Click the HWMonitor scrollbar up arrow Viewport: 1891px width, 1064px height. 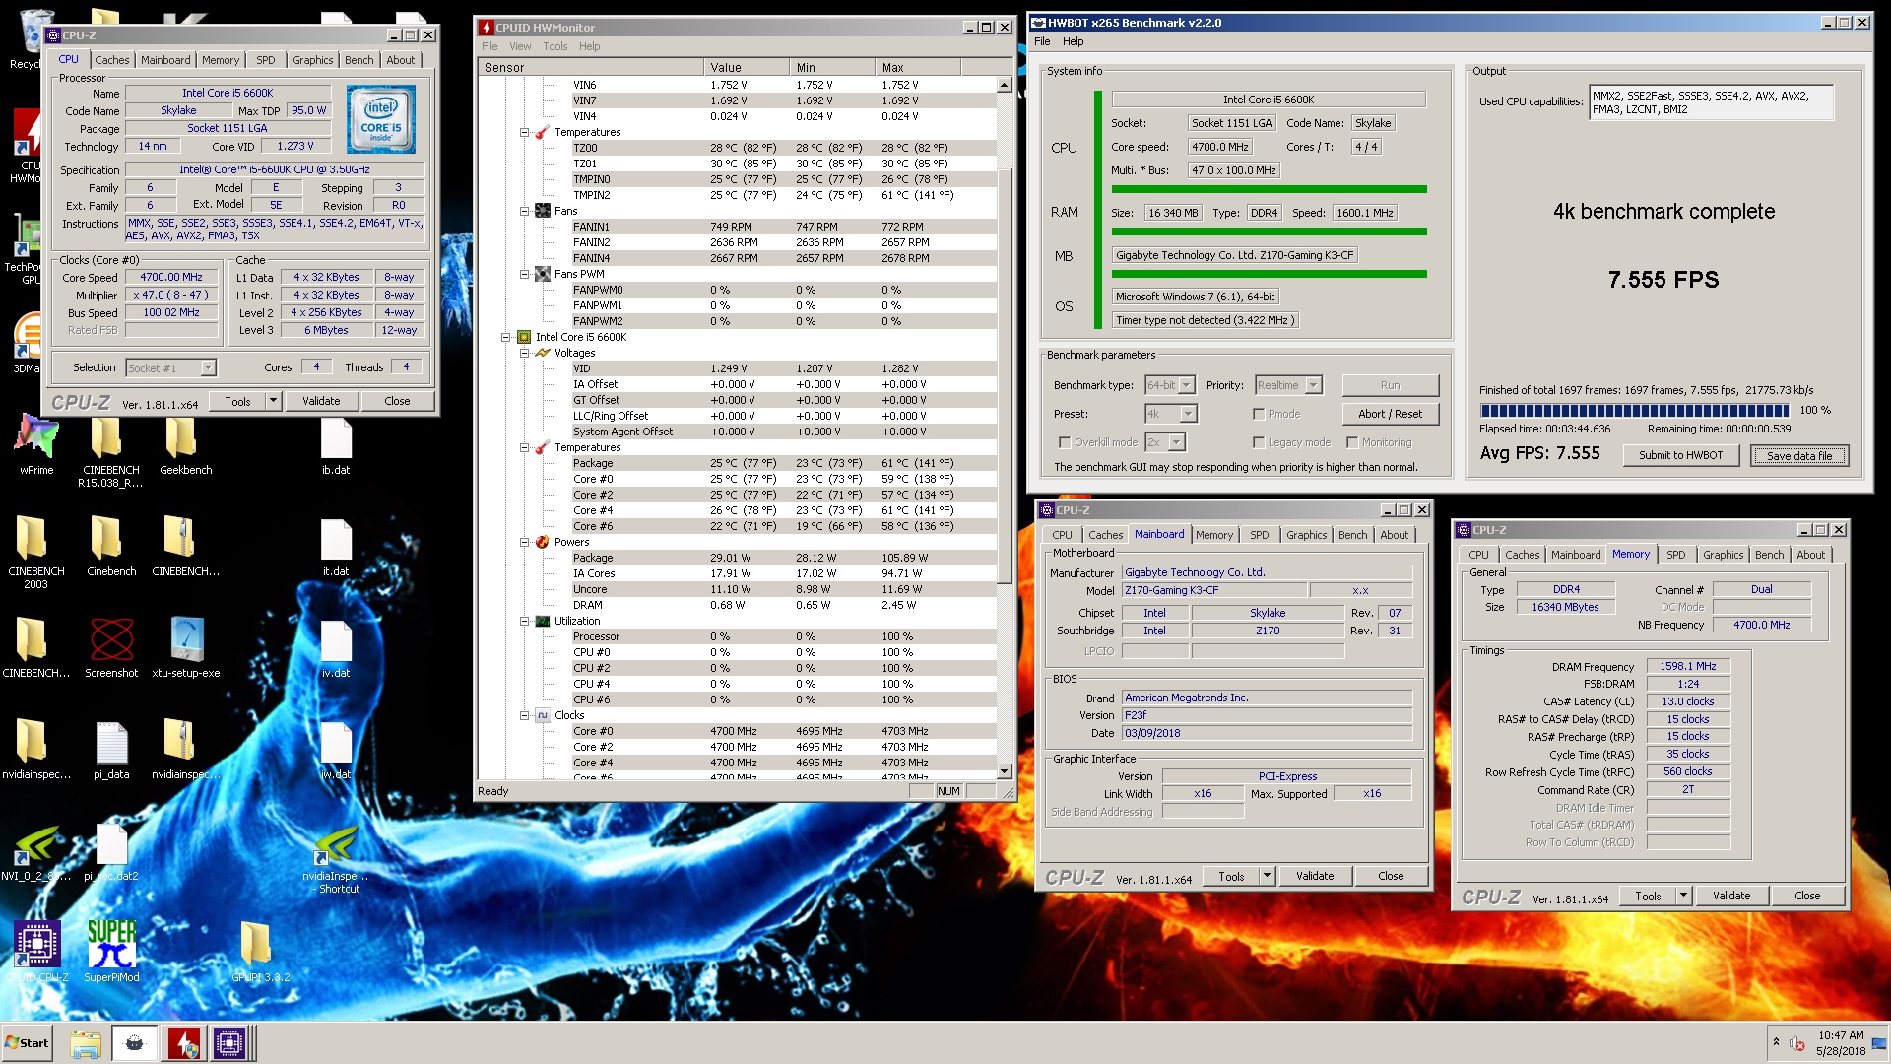point(1004,85)
